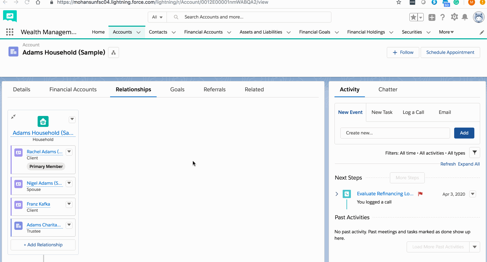Image resolution: width=487 pixels, height=262 pixels.
Task: Select the New Task activity tab
Action: pyautogui.click(x=382, y=112)
